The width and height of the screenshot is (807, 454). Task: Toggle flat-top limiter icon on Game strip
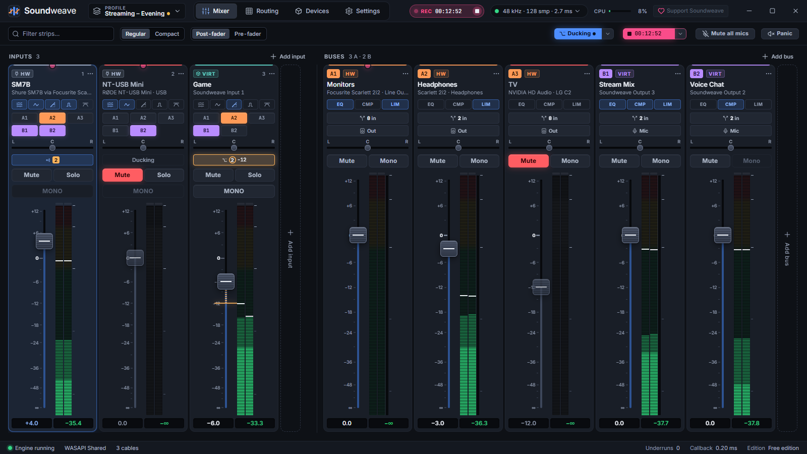[267, 104]
